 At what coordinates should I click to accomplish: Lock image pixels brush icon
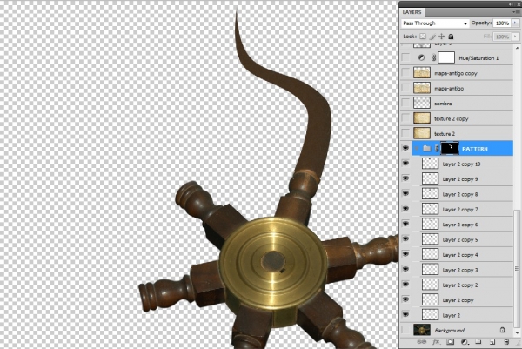coord(432,37)
